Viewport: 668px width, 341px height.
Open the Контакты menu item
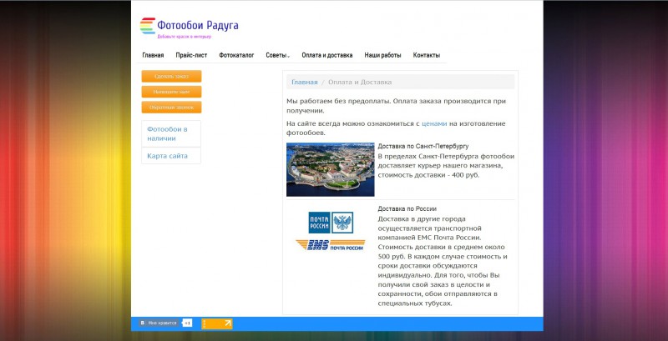tap(427, 55)
